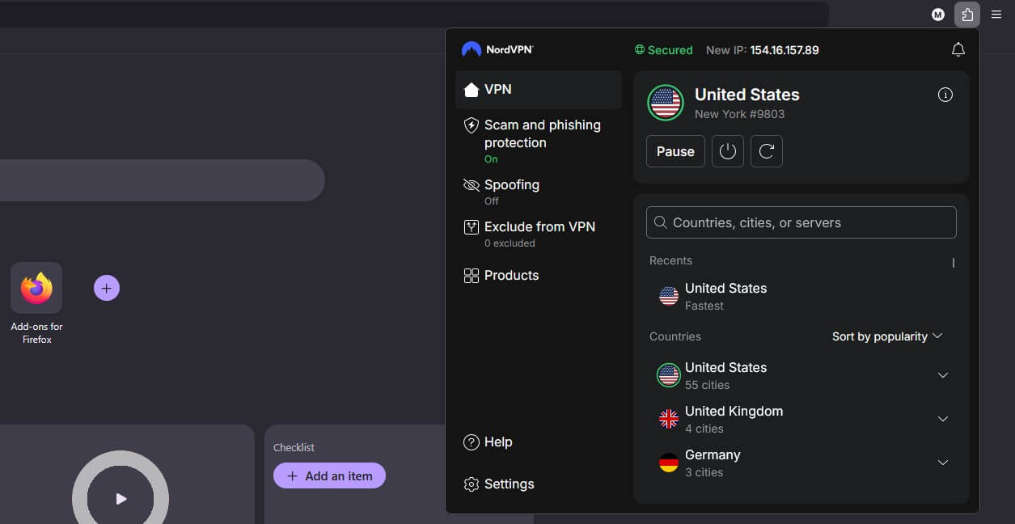Screen dimensions: 1015x524
Task: Click the New York #9803 server label
Action: tap(739, 114)
